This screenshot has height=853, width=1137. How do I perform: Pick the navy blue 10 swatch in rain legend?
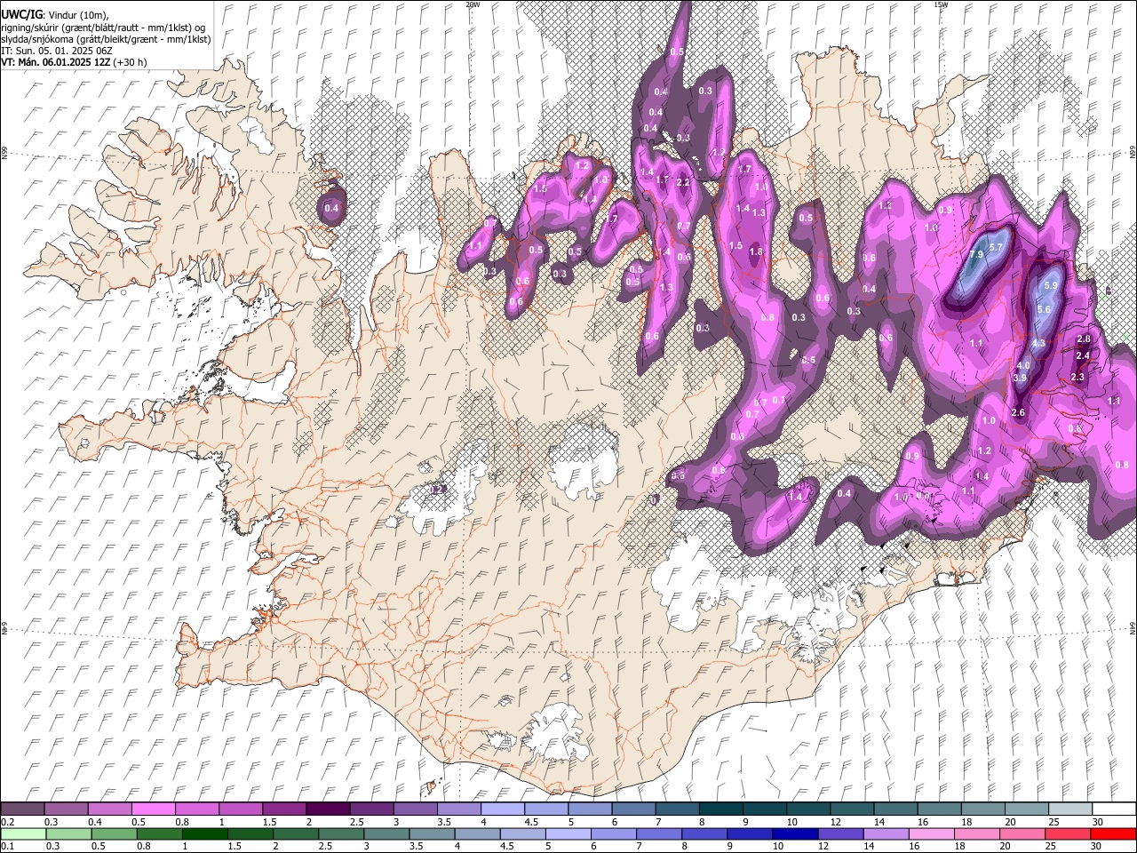[794, 833]
